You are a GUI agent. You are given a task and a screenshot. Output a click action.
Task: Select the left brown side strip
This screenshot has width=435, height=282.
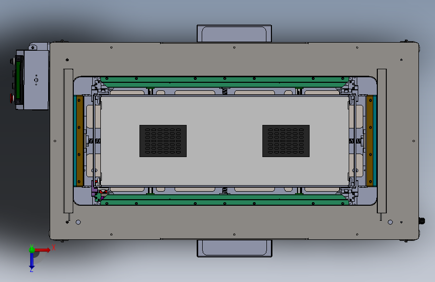80,140
